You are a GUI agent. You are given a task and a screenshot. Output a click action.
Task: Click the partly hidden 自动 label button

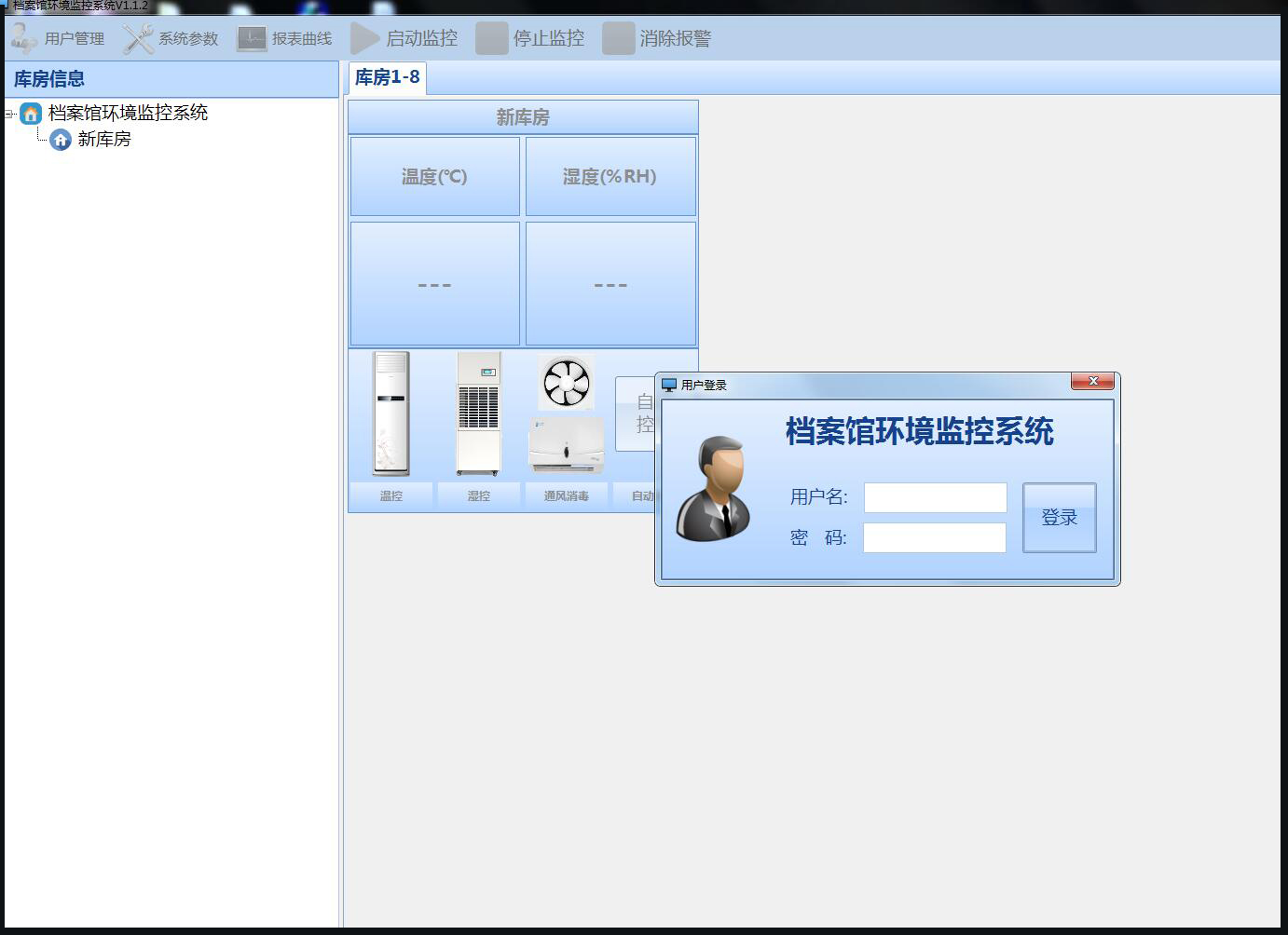tap(635, 496)
